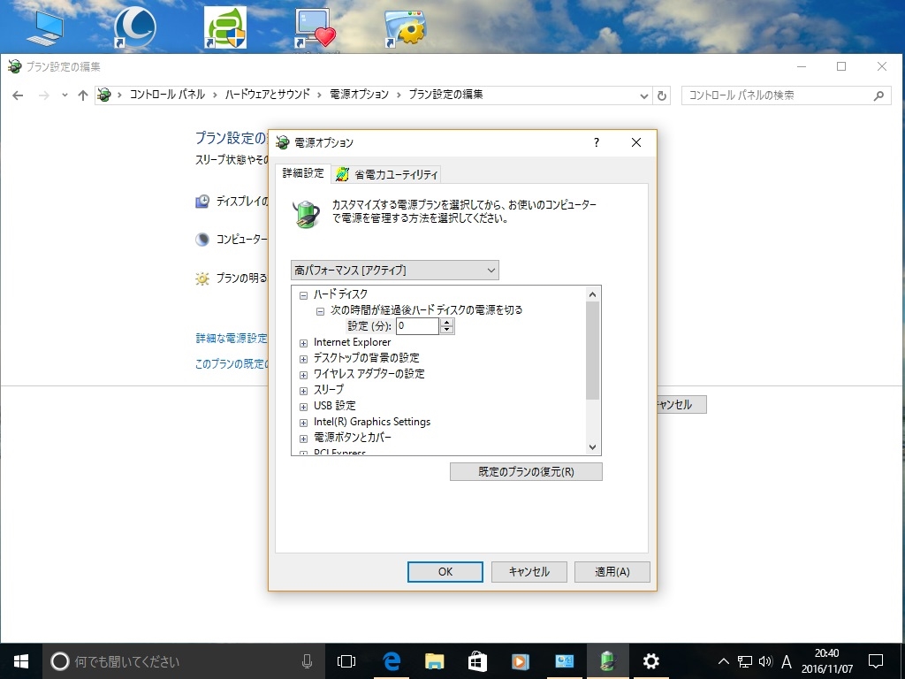Click the IME 'A' input mode indicator
Viewport: 905px width, 679px height.
click(786, 661)
